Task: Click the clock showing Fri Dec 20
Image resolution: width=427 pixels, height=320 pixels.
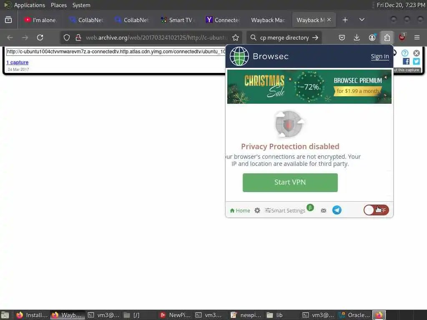Action: pyautogui.click(x=401, y=5)
